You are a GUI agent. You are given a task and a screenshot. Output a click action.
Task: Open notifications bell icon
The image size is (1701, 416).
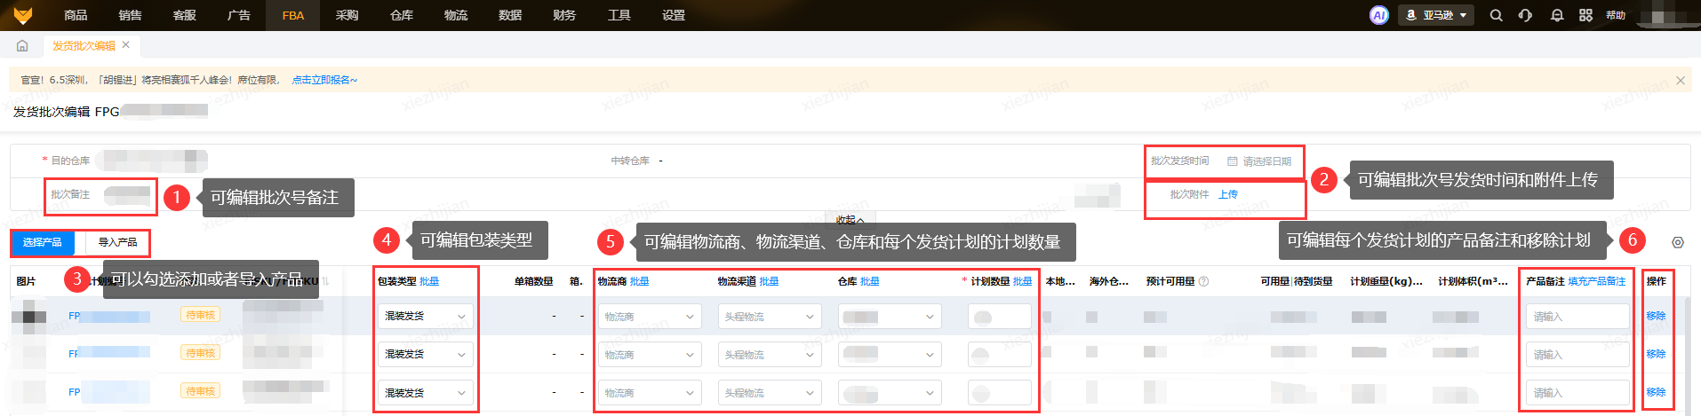click(1557, 15)
